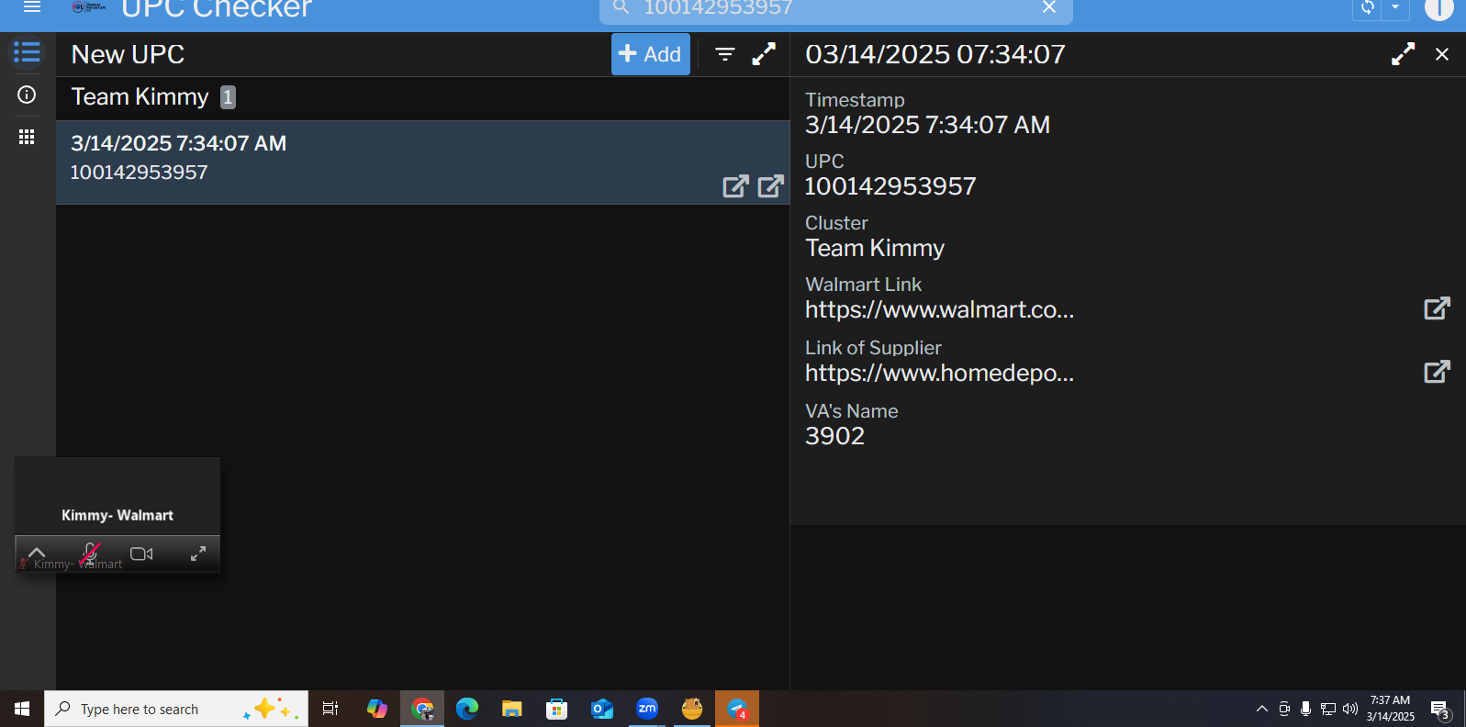Collapse the Team Kimmy group header
This screenshot has height=727, width=1466.
point(422,97)
